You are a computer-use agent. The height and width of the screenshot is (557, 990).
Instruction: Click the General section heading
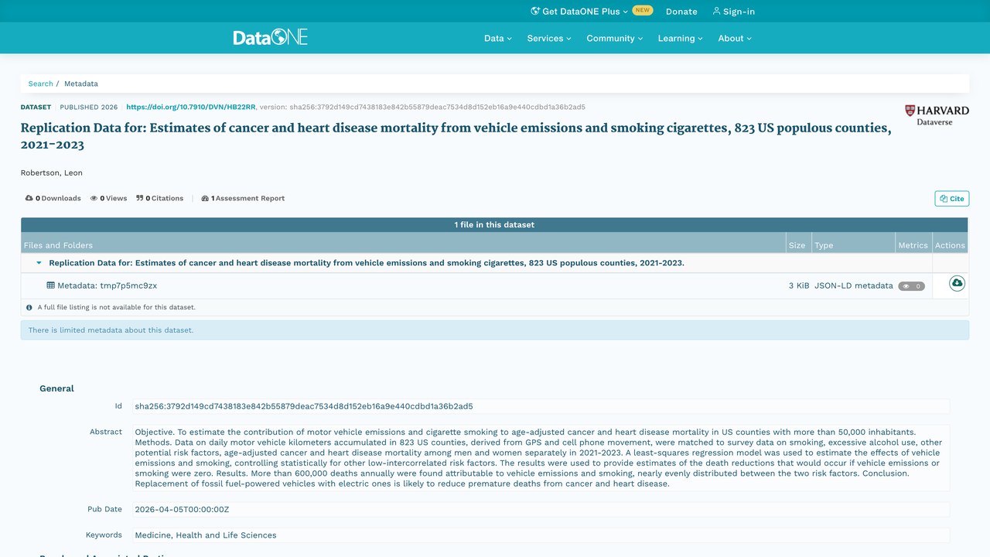(x=57, y=388)
